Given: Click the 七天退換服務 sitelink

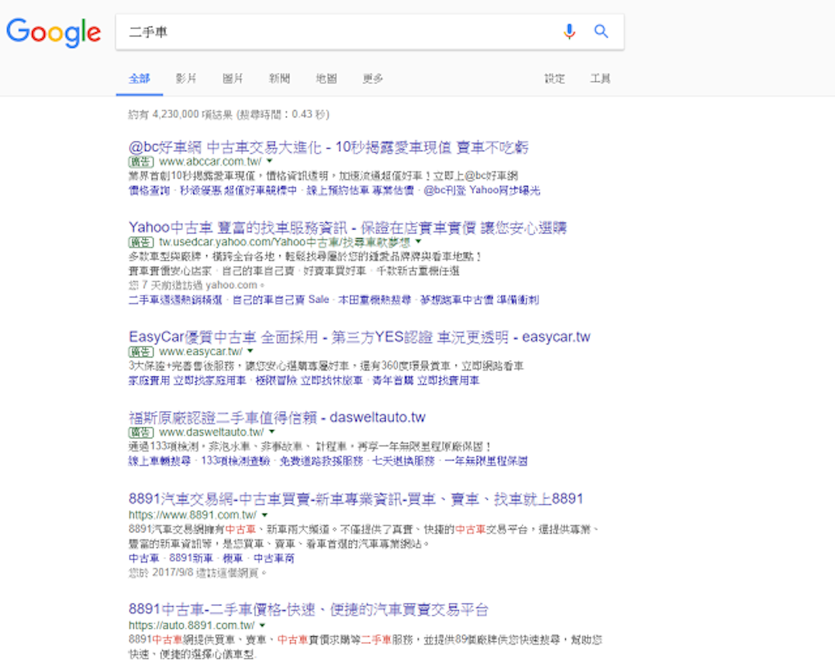Looking at the screenshot, I should (404, 461).
